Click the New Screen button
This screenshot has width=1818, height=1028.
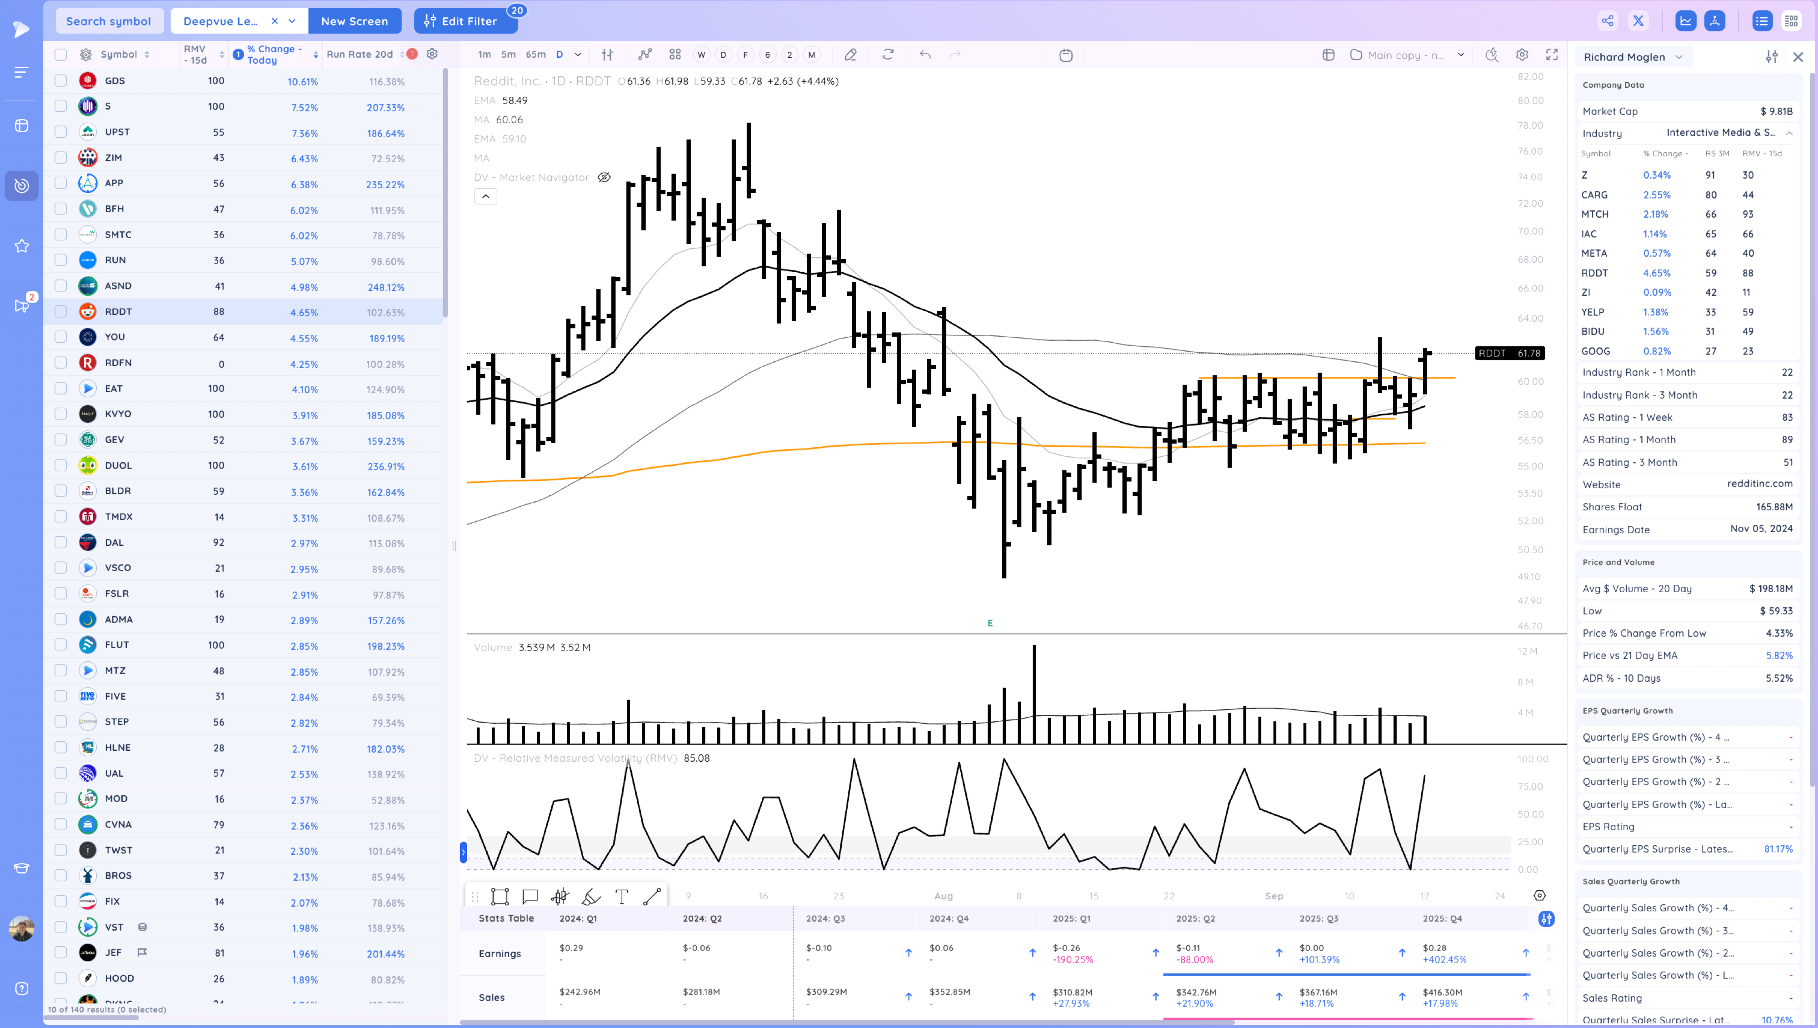pos(354,20)
